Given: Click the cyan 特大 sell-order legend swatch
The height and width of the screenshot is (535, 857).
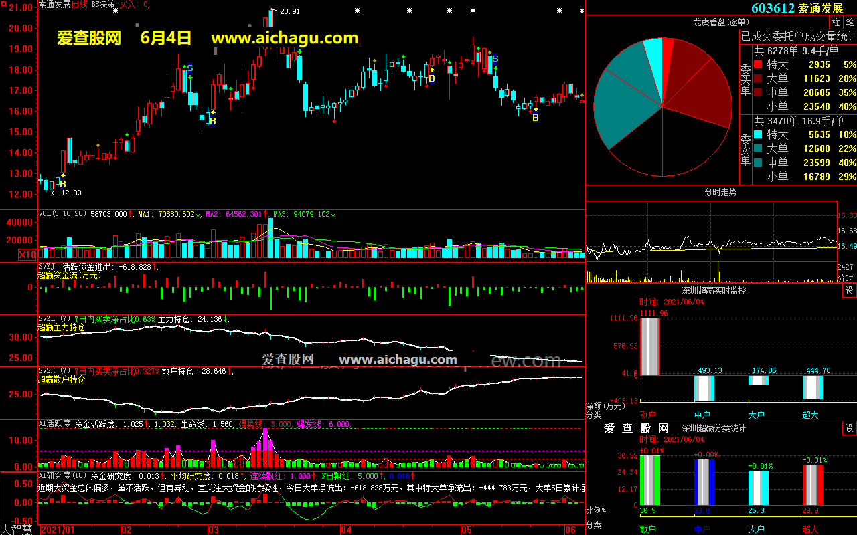Looking at the screenshot, I should coord(758,135).
